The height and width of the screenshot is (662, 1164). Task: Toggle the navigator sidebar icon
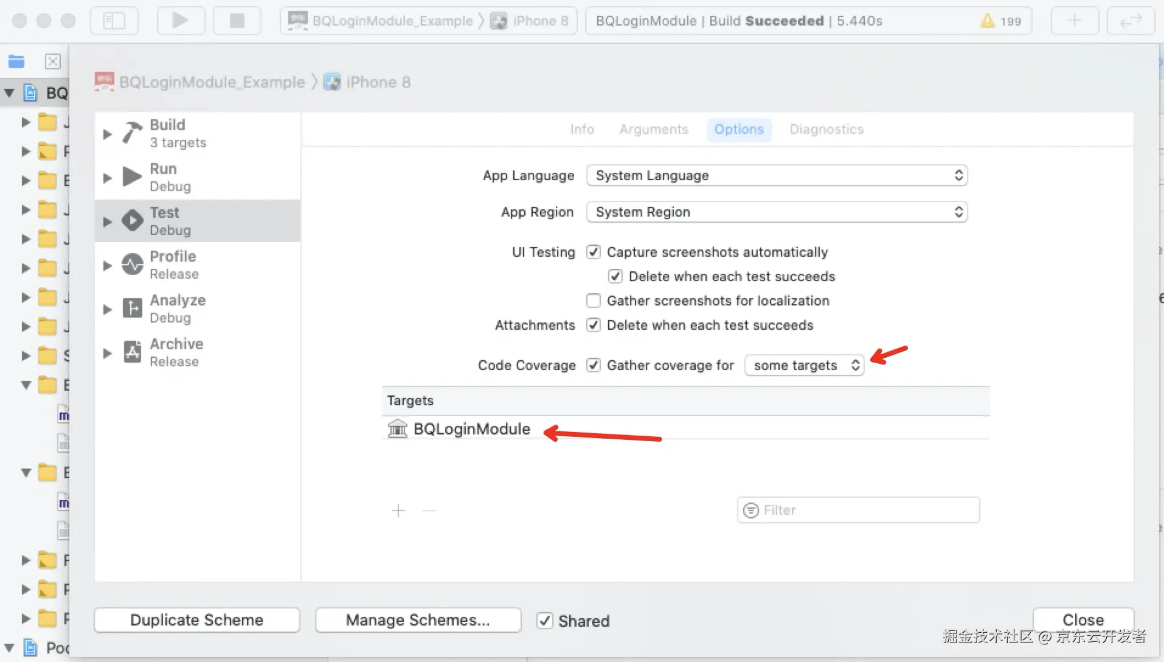point(114,21)
